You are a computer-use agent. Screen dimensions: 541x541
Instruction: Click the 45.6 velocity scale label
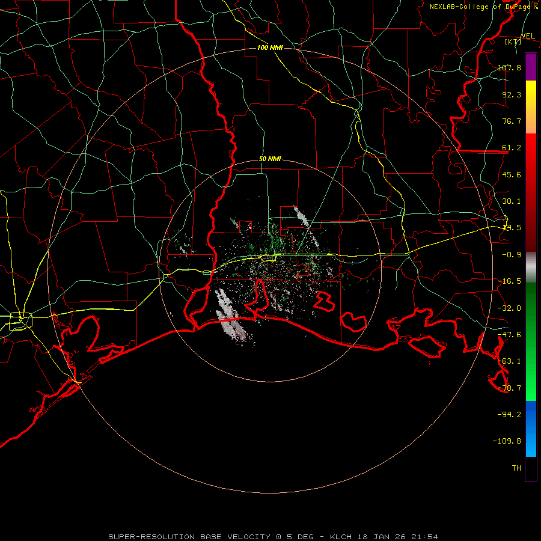pyautogui.click(x=512, y=174)
